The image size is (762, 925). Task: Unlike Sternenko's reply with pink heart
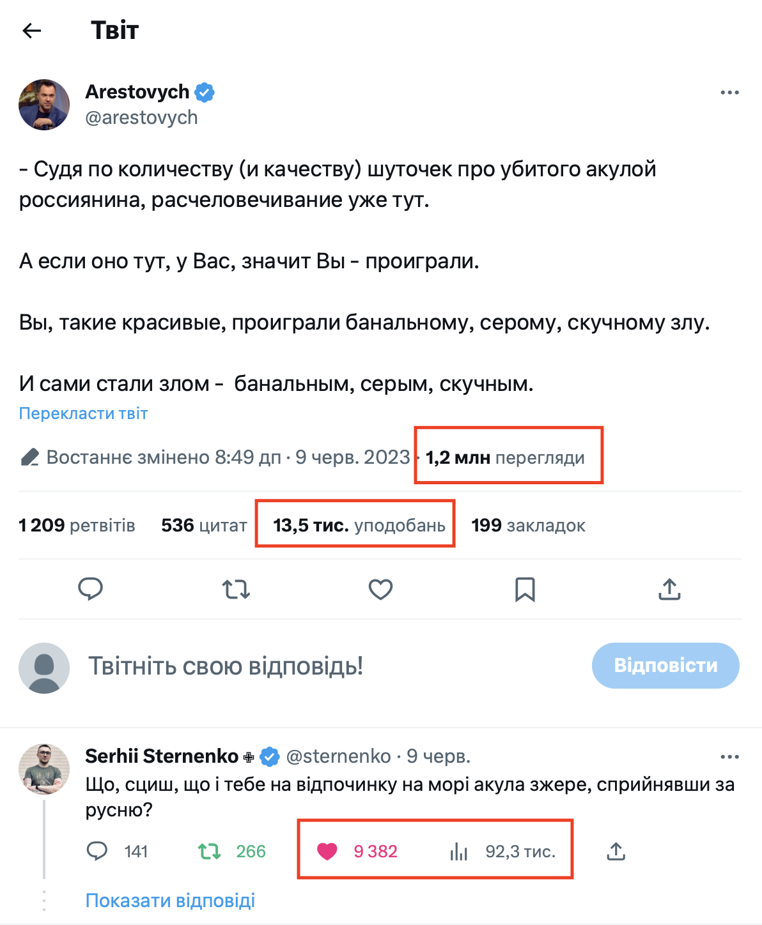[327, 852]
